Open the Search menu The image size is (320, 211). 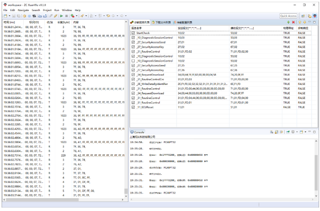tap(36, 10)
